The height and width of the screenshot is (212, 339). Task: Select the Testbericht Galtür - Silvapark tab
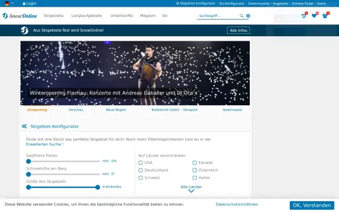tap(174, 110)
